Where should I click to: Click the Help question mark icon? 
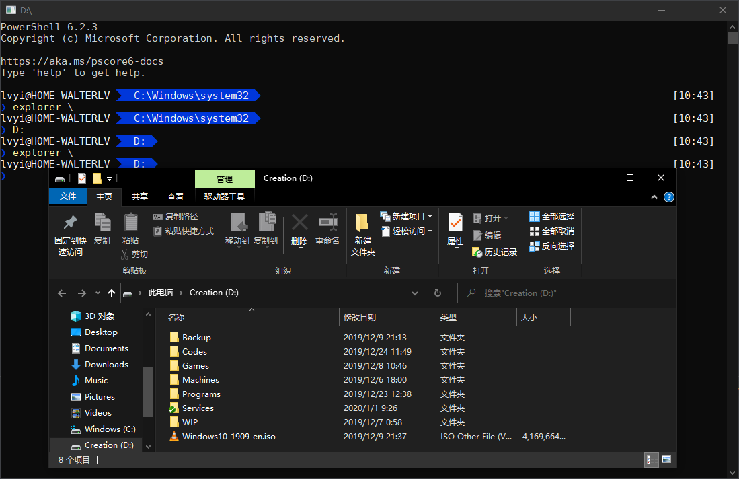pyautogui.click(x=669, y=197)
